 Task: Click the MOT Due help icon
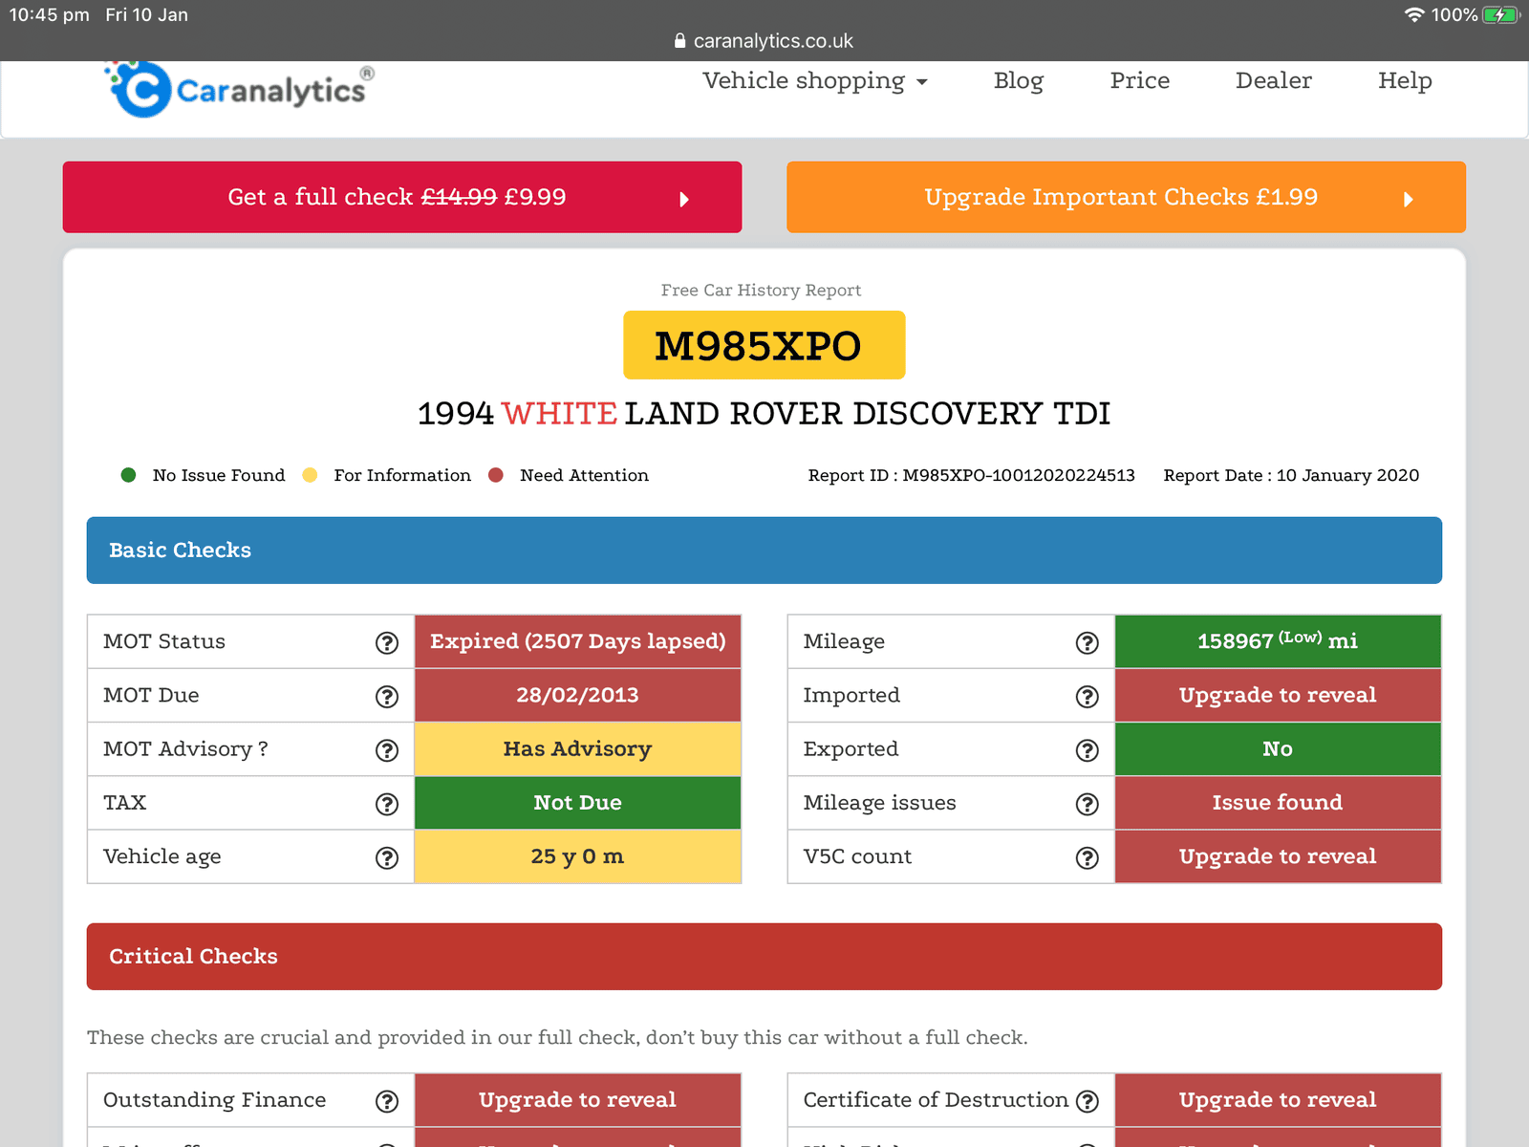click(387, 696)
